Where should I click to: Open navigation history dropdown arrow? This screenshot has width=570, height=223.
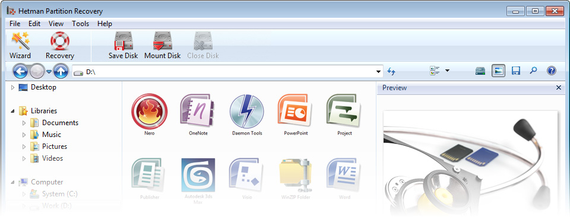pyautogui.click(x=49, y=71)
